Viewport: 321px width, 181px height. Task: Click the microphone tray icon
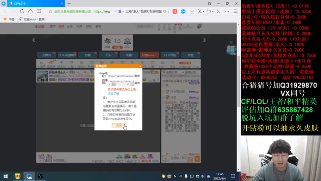[186, 176]
